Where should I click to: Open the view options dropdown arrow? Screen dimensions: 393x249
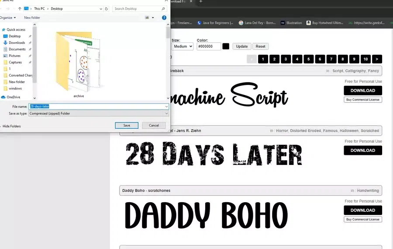click(x=153, y=18)
